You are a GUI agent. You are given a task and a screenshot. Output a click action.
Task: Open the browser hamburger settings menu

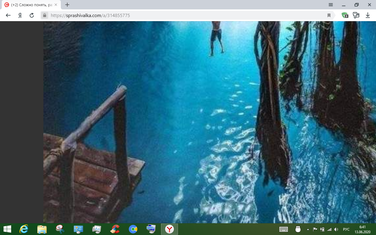coord(331,5)
